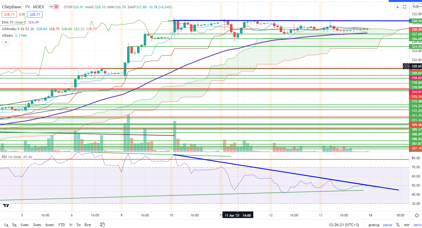Viewport: 422px width, 228px height.
Task: Open the go-to-date calendar icon
Action: tap(102, 225)
